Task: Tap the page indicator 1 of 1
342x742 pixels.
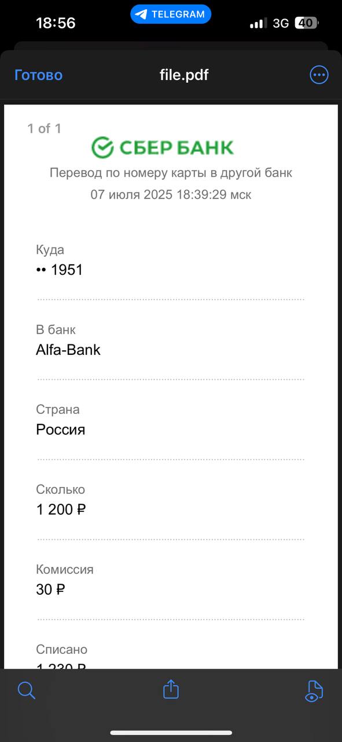Action: point(44,129)
